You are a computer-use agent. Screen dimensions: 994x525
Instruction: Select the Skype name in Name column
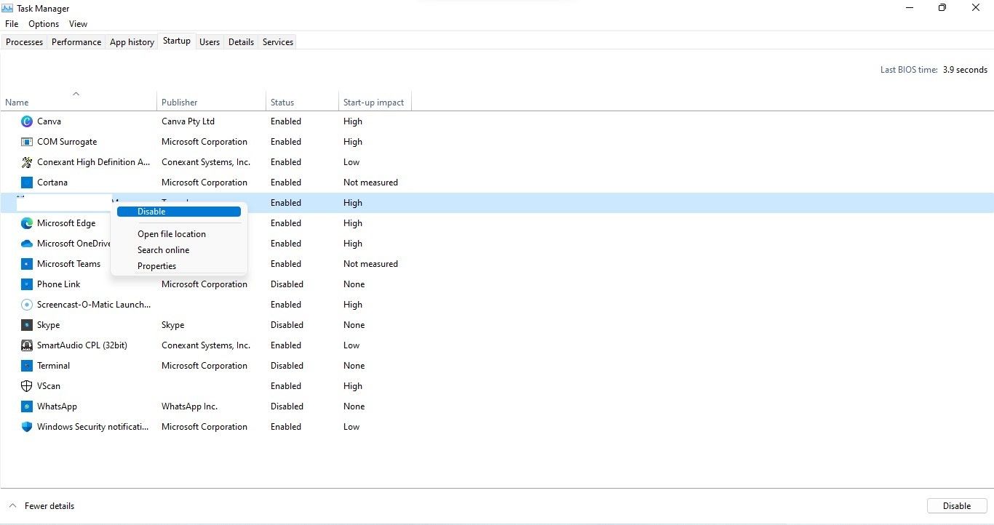coord(49,325)
